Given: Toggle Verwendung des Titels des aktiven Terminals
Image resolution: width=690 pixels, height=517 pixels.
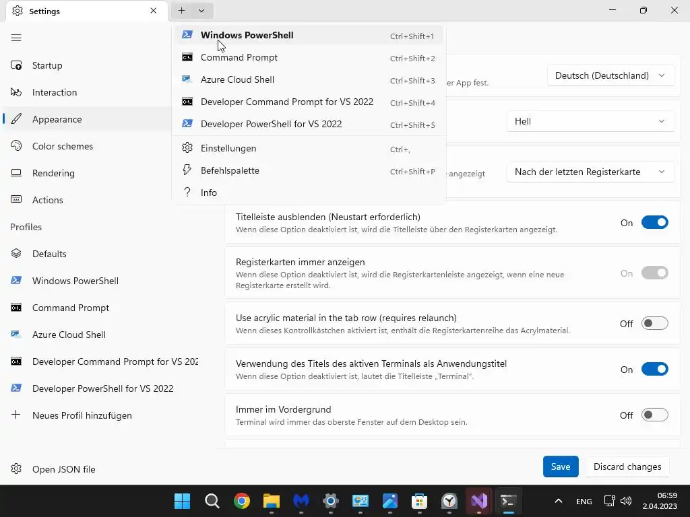Looking at the screenshot, I should [654, 370].
